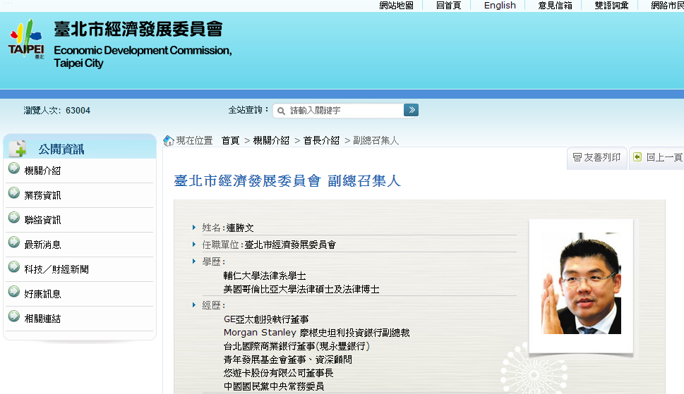Screen dimensions: 684x394
Task: Submit the site search arrow button
Action: [411, 110]
